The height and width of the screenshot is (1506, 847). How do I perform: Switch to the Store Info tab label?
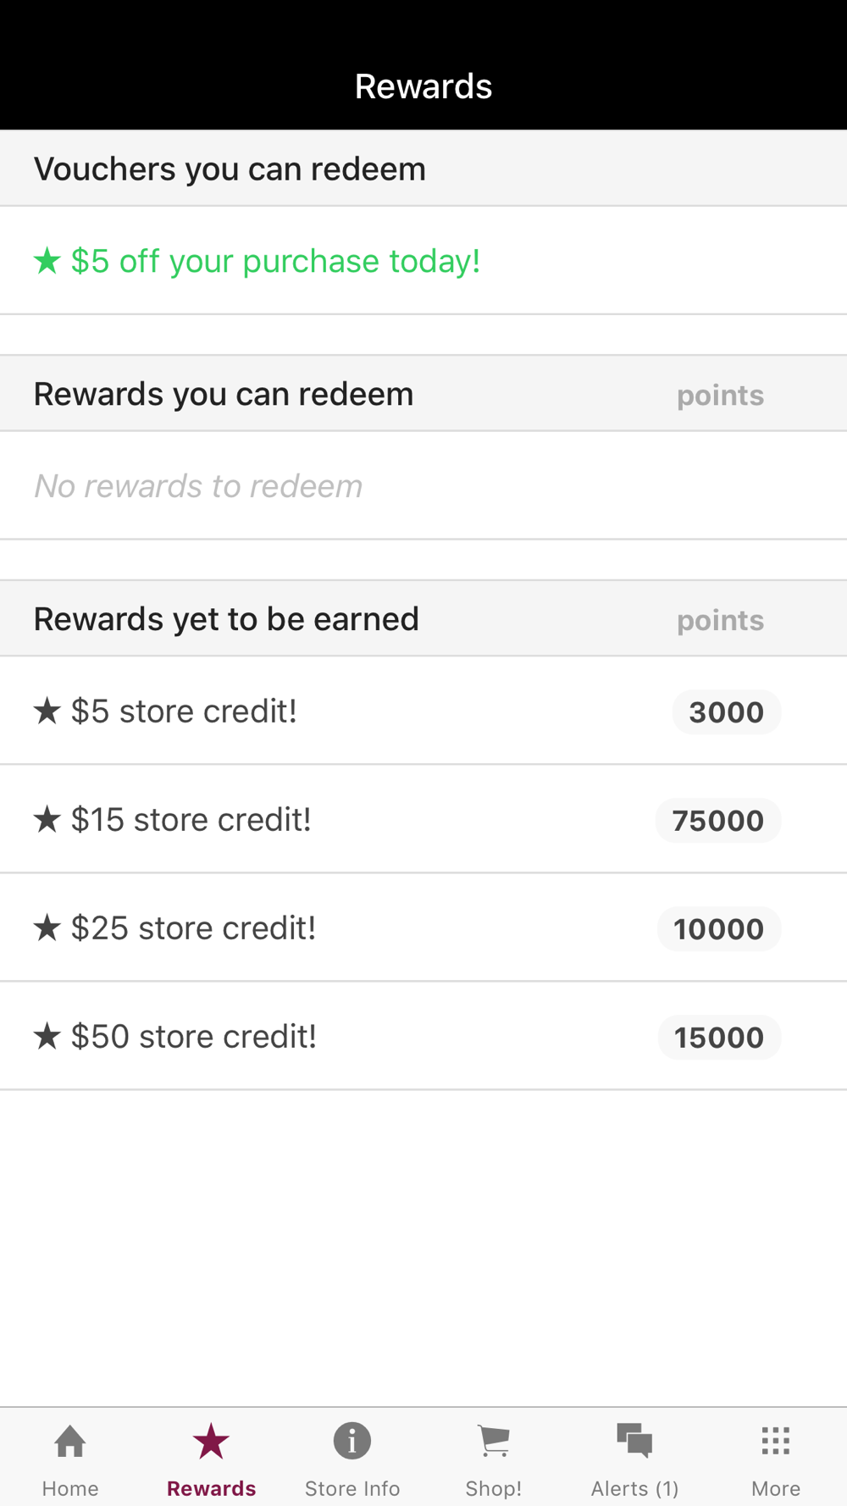(x=352, y=1488)
